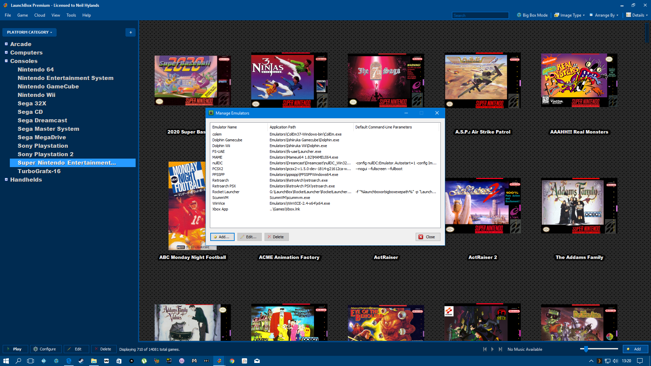Open the Image Type dropdown
Screen dimensions: 651x366
(x=570, y=15)
